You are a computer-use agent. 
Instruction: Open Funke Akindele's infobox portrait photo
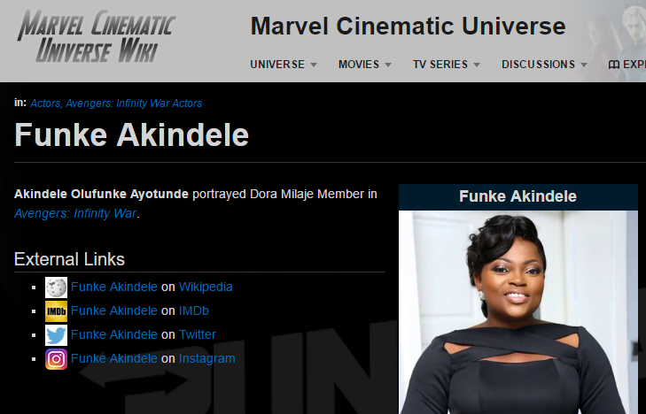[518, 312]
